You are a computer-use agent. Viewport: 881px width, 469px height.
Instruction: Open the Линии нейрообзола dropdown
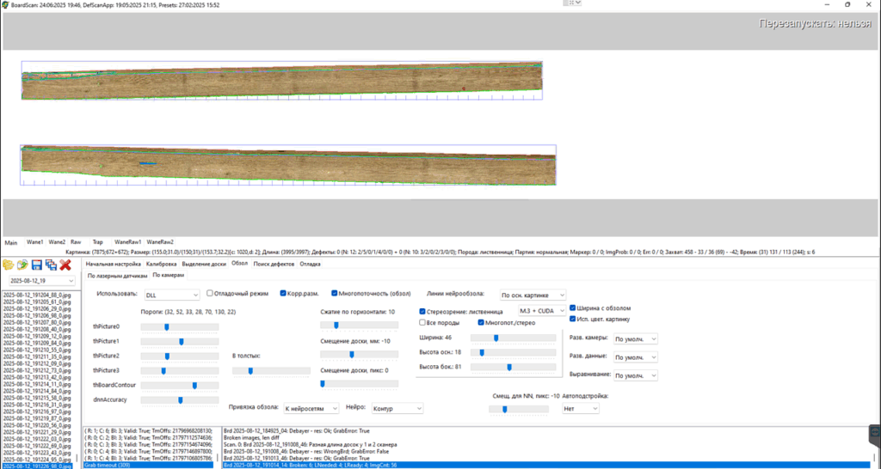533,295
